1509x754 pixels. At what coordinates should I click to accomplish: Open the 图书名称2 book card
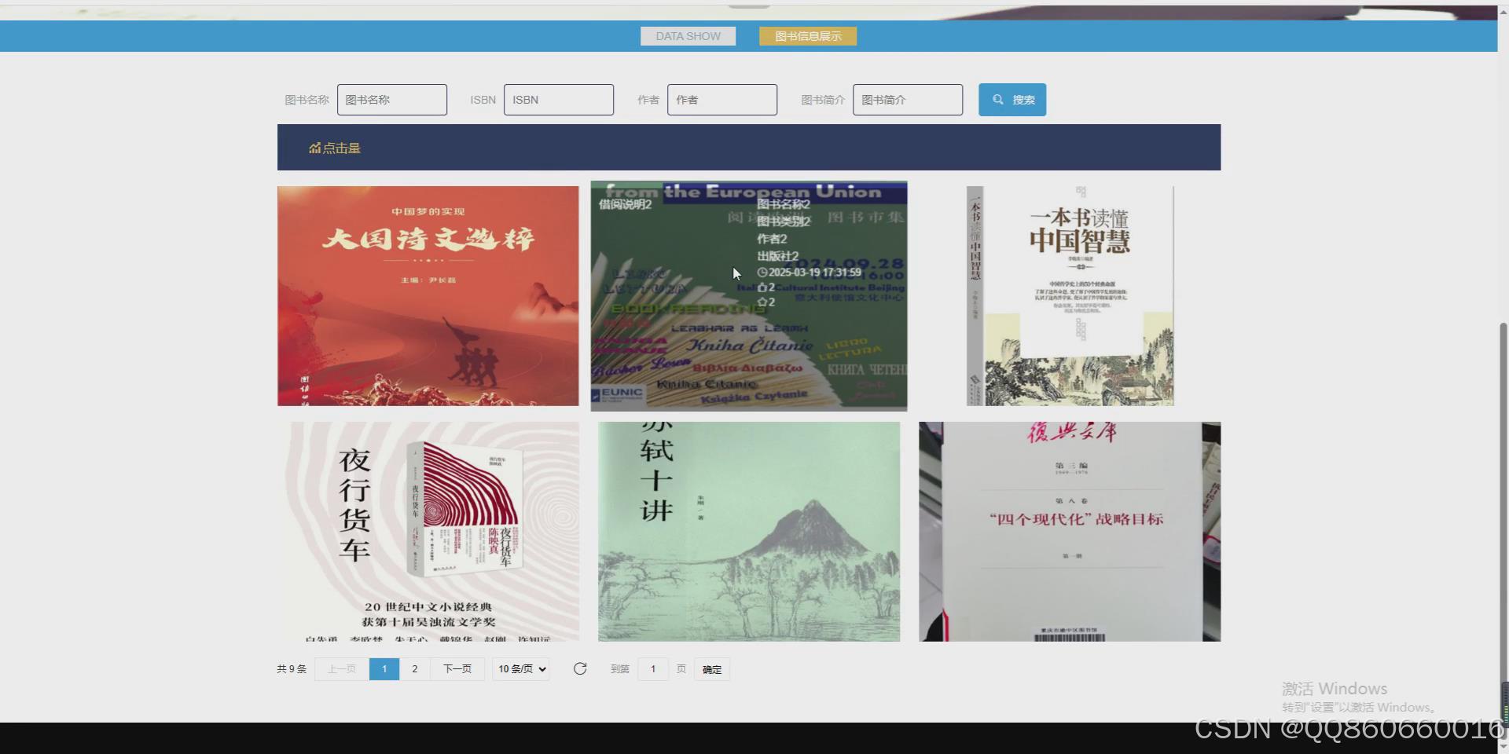(749, 296)
